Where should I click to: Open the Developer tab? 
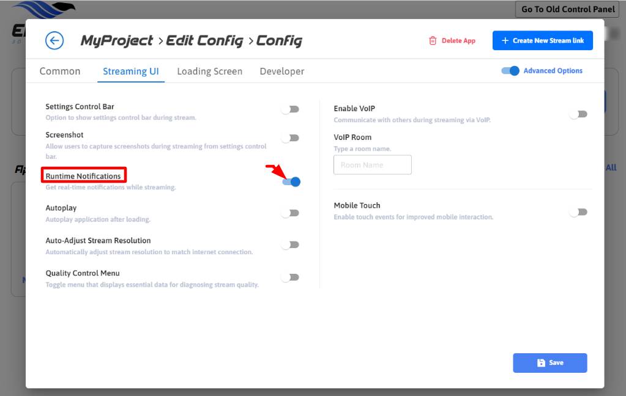pyautogui.click(x=281, y=71)
